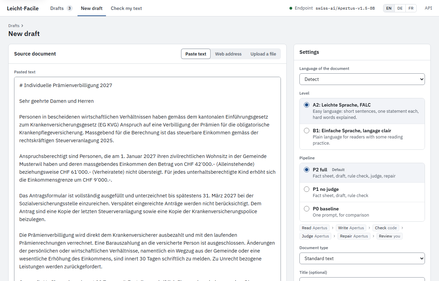Choose the P2 full pipeline
This screenshot has height=281, width=439.
(x=362, y=173)
